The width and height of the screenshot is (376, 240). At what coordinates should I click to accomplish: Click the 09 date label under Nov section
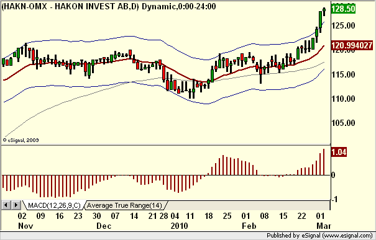click(x=40, y=216)
